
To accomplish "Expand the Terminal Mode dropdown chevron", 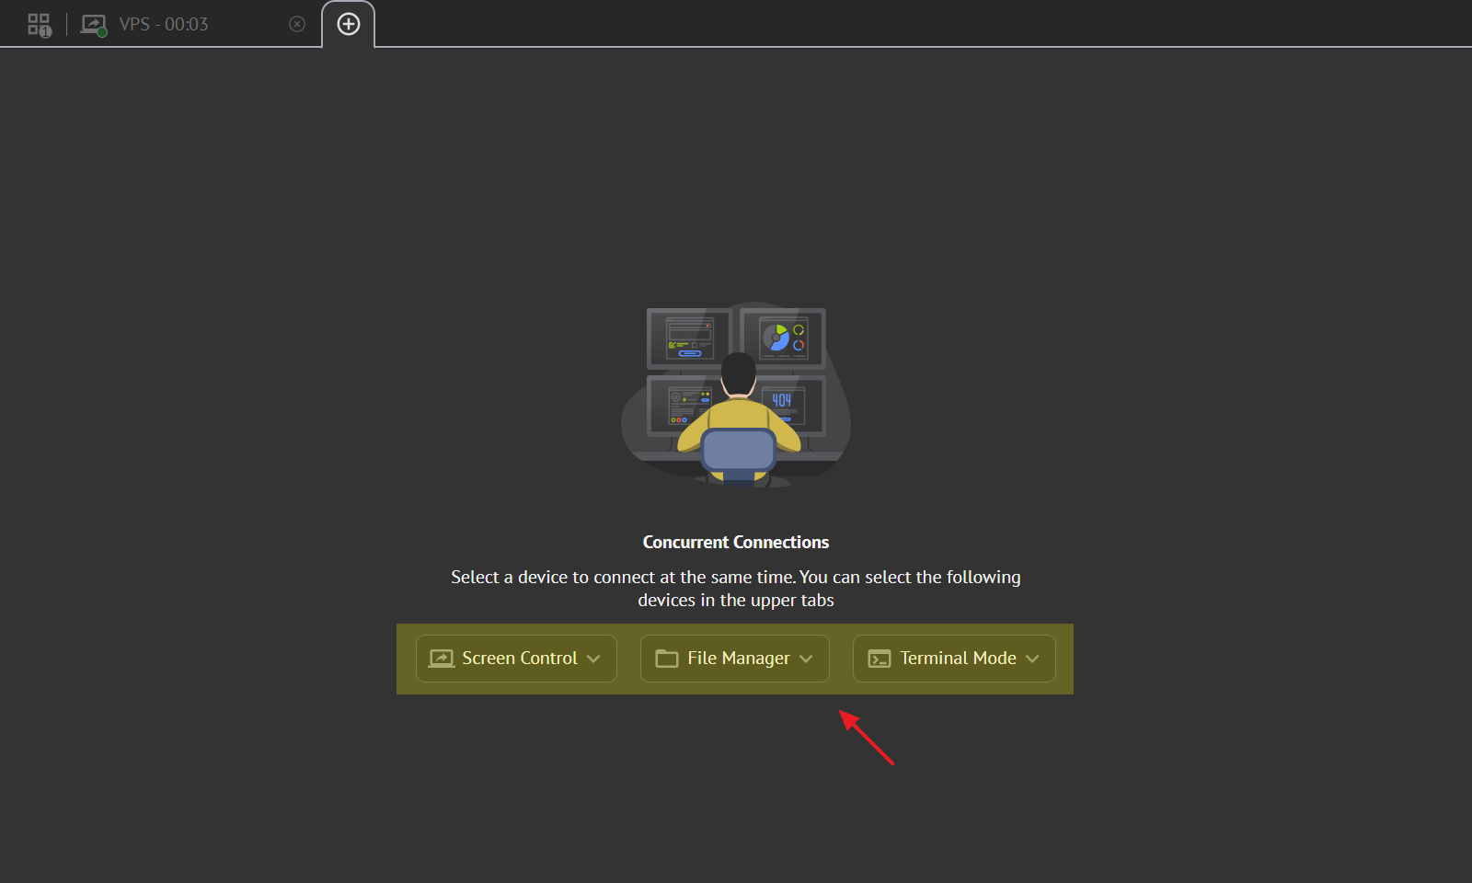I will [1032, 659].
